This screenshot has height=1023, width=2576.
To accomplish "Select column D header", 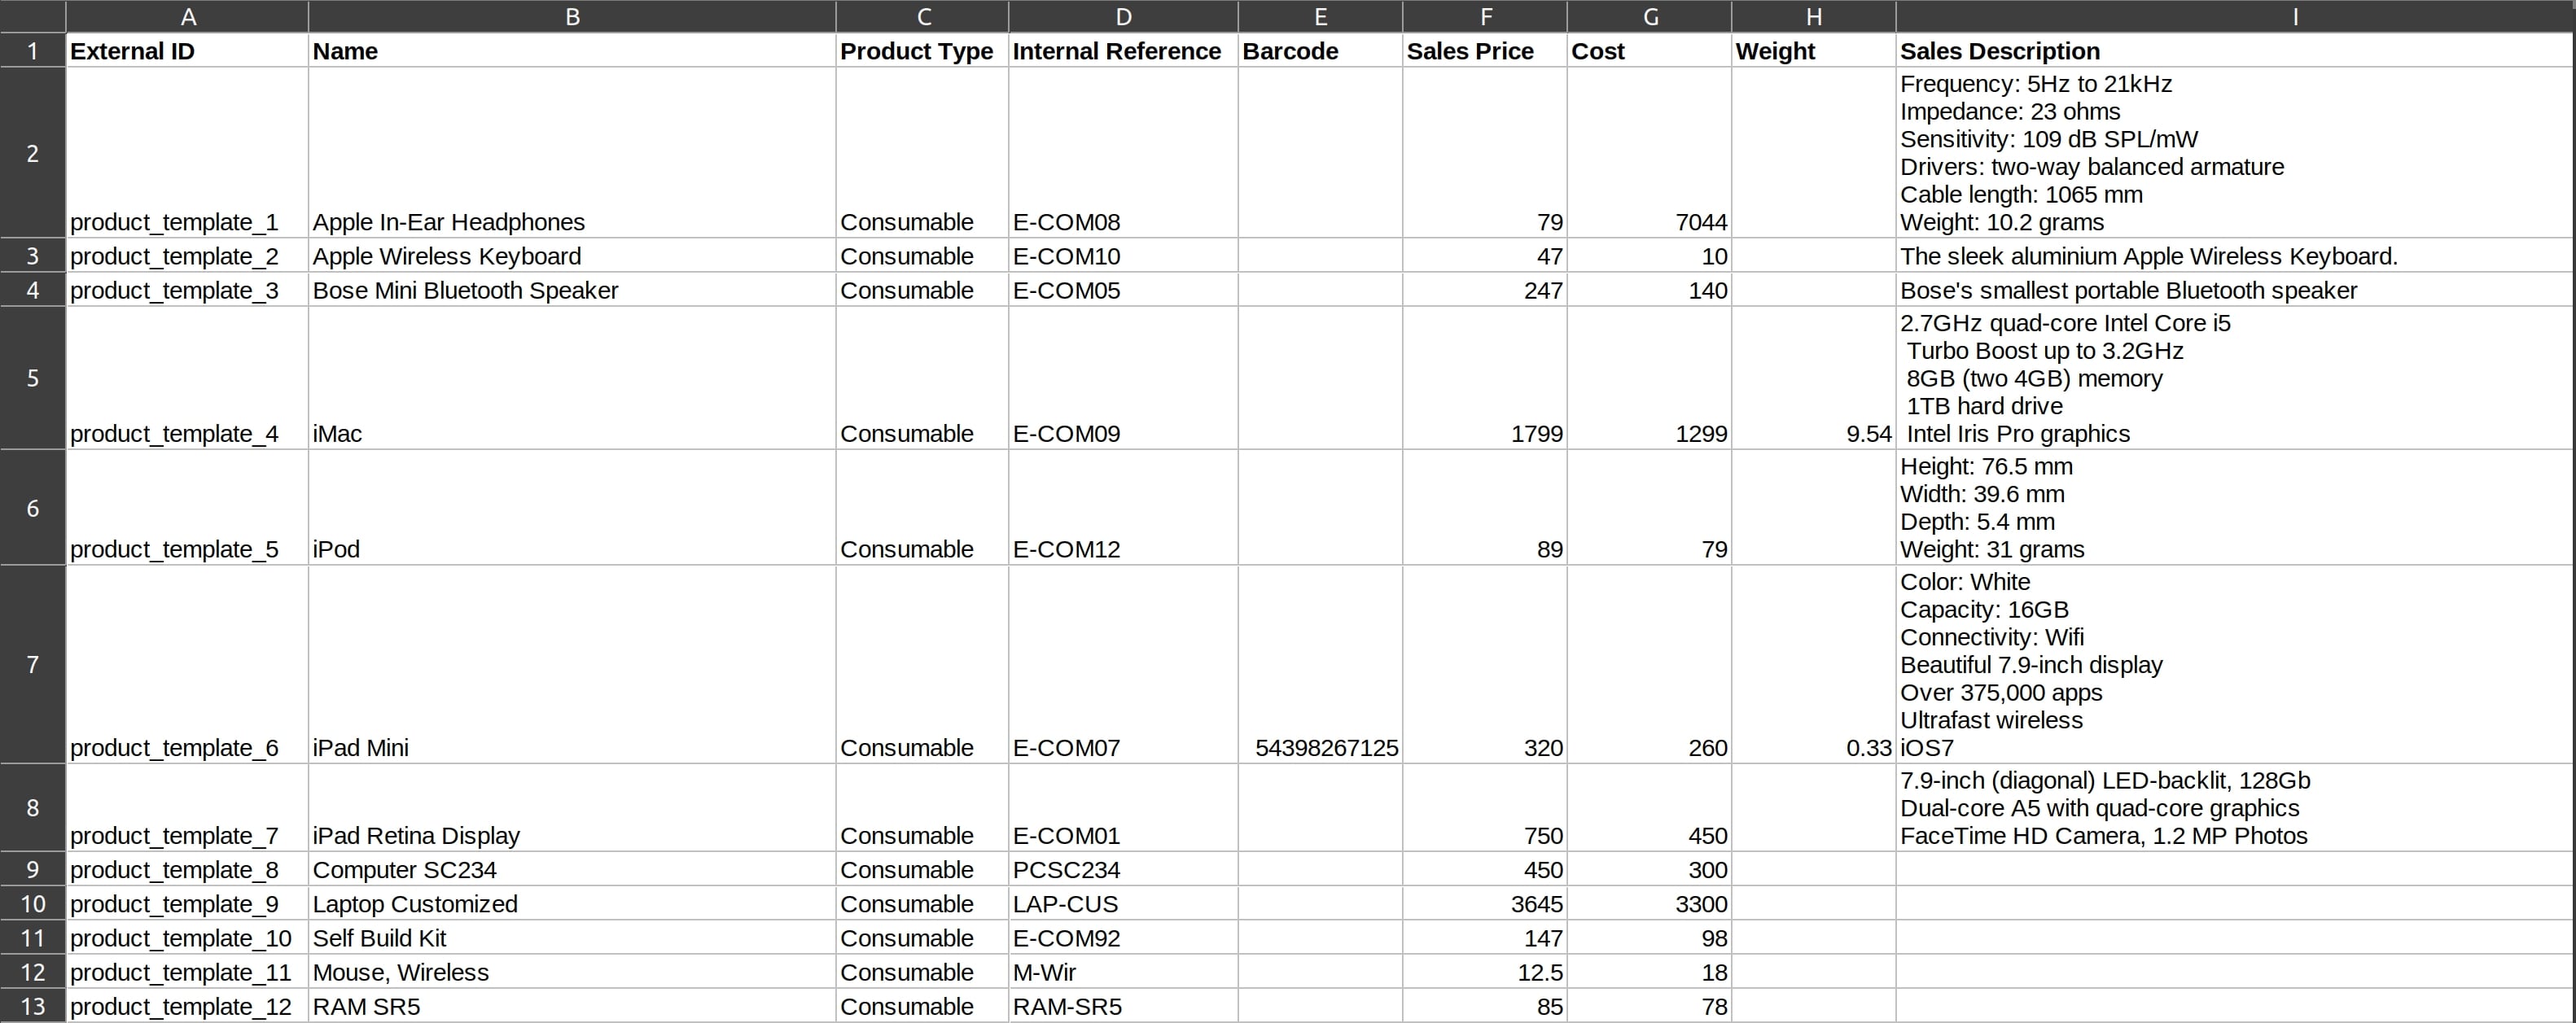I will [1123, 16].
